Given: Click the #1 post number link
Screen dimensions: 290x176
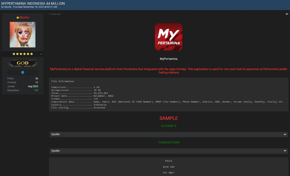Looking at the screenshot, I should tap(287, 14).
